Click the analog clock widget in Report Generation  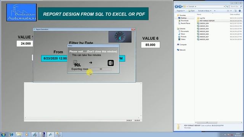120,37
